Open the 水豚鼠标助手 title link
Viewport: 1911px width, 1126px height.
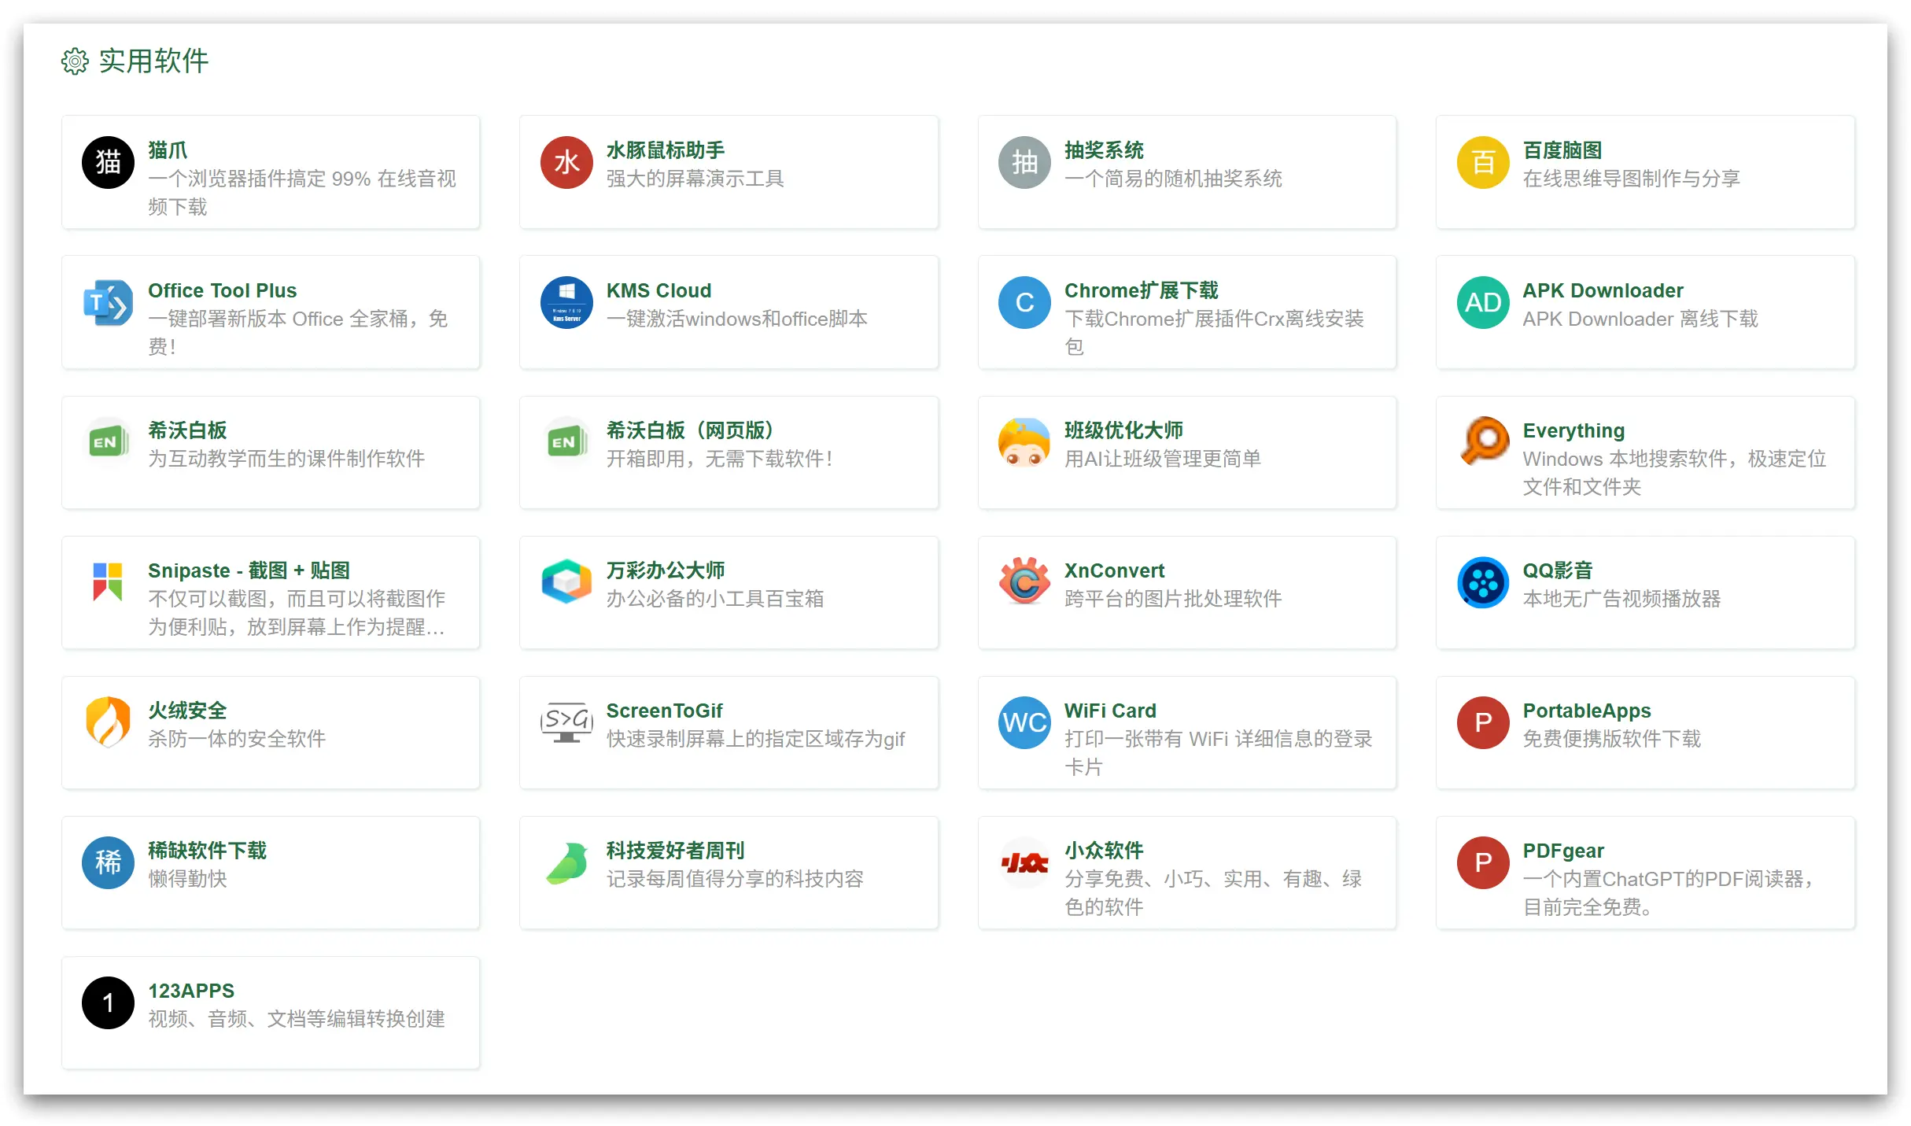pos(666,150)
